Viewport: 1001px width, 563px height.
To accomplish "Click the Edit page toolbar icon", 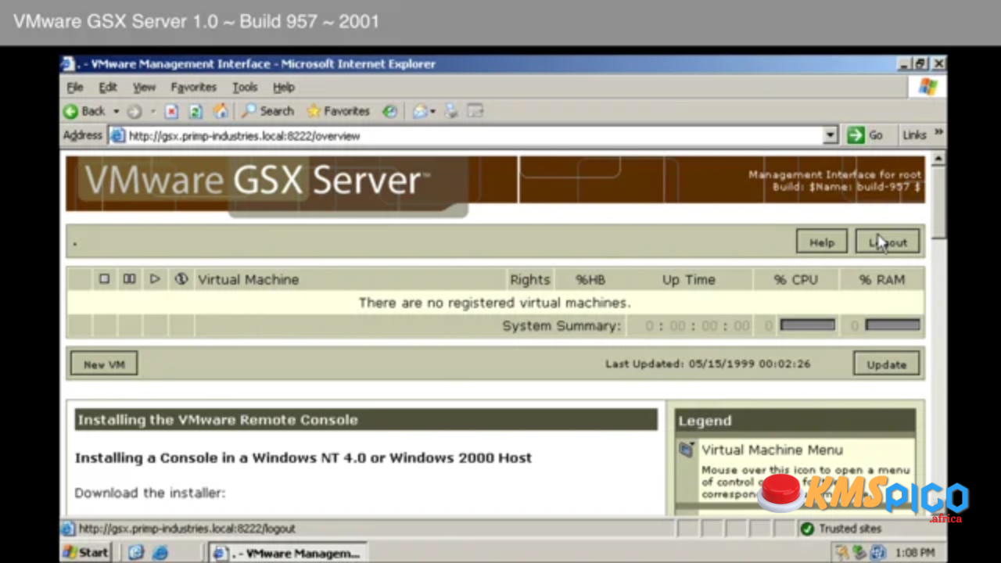I will (x=475, y=111).
